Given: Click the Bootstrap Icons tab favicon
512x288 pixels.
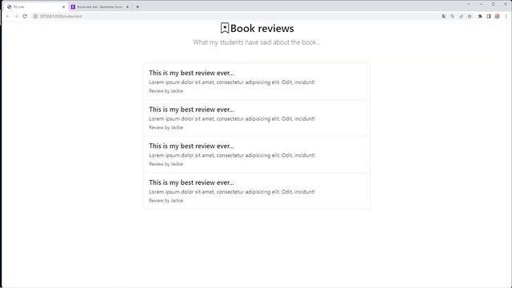Looking at the screenshot, I should (x=73, y=6).
